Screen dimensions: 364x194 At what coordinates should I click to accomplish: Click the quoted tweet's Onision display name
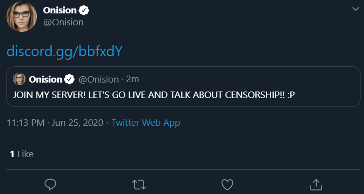(45, 80)
